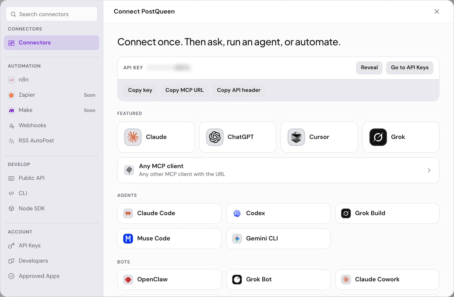Choose the Claude featured card

pos(156,137)
